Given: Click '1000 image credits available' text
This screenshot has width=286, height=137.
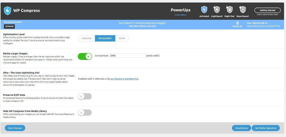Looking at the screenshot, I should (x=142, y=26).
